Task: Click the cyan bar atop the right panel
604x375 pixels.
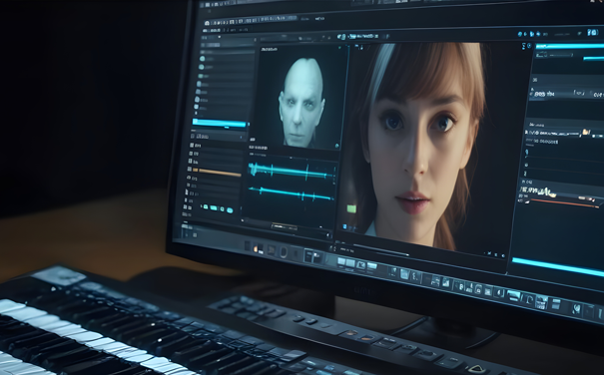Action: pyautogui.click(x=570, y=46)
